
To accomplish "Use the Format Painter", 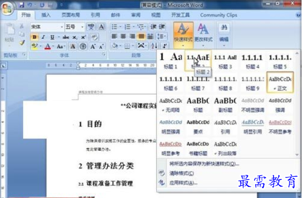I will [x=22, y=43].
